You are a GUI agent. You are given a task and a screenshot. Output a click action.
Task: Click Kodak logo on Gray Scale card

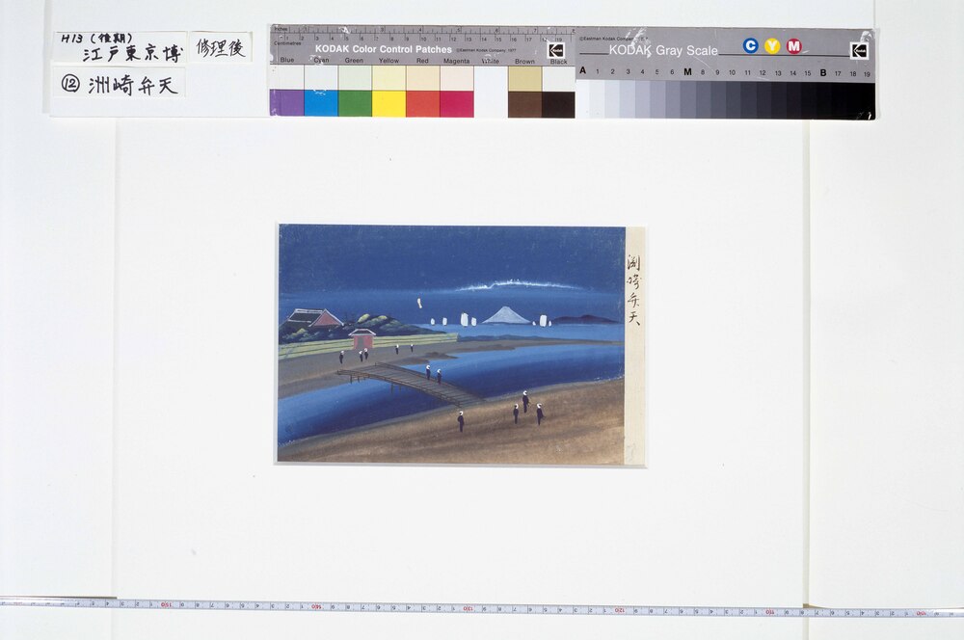859,50
